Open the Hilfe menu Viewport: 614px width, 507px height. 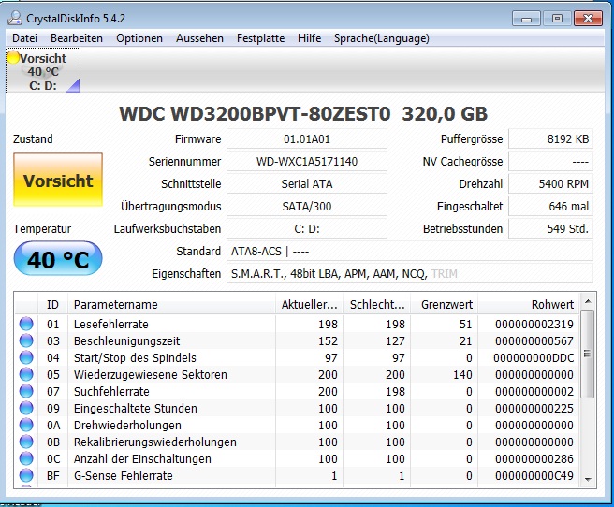coord(310,38)
